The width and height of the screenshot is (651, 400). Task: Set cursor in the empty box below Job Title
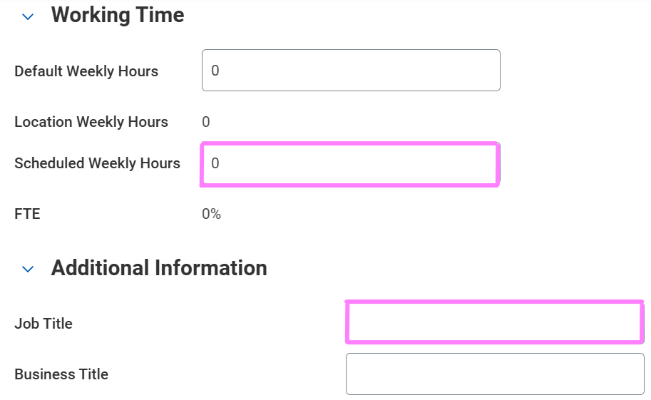pyautogui.click(x=494, y=374)
